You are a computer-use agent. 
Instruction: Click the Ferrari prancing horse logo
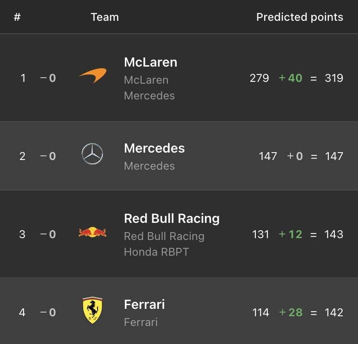[x=92, y=310]
